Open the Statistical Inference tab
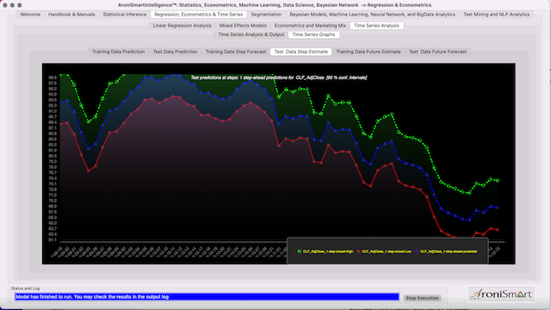 tap(125, 15)
